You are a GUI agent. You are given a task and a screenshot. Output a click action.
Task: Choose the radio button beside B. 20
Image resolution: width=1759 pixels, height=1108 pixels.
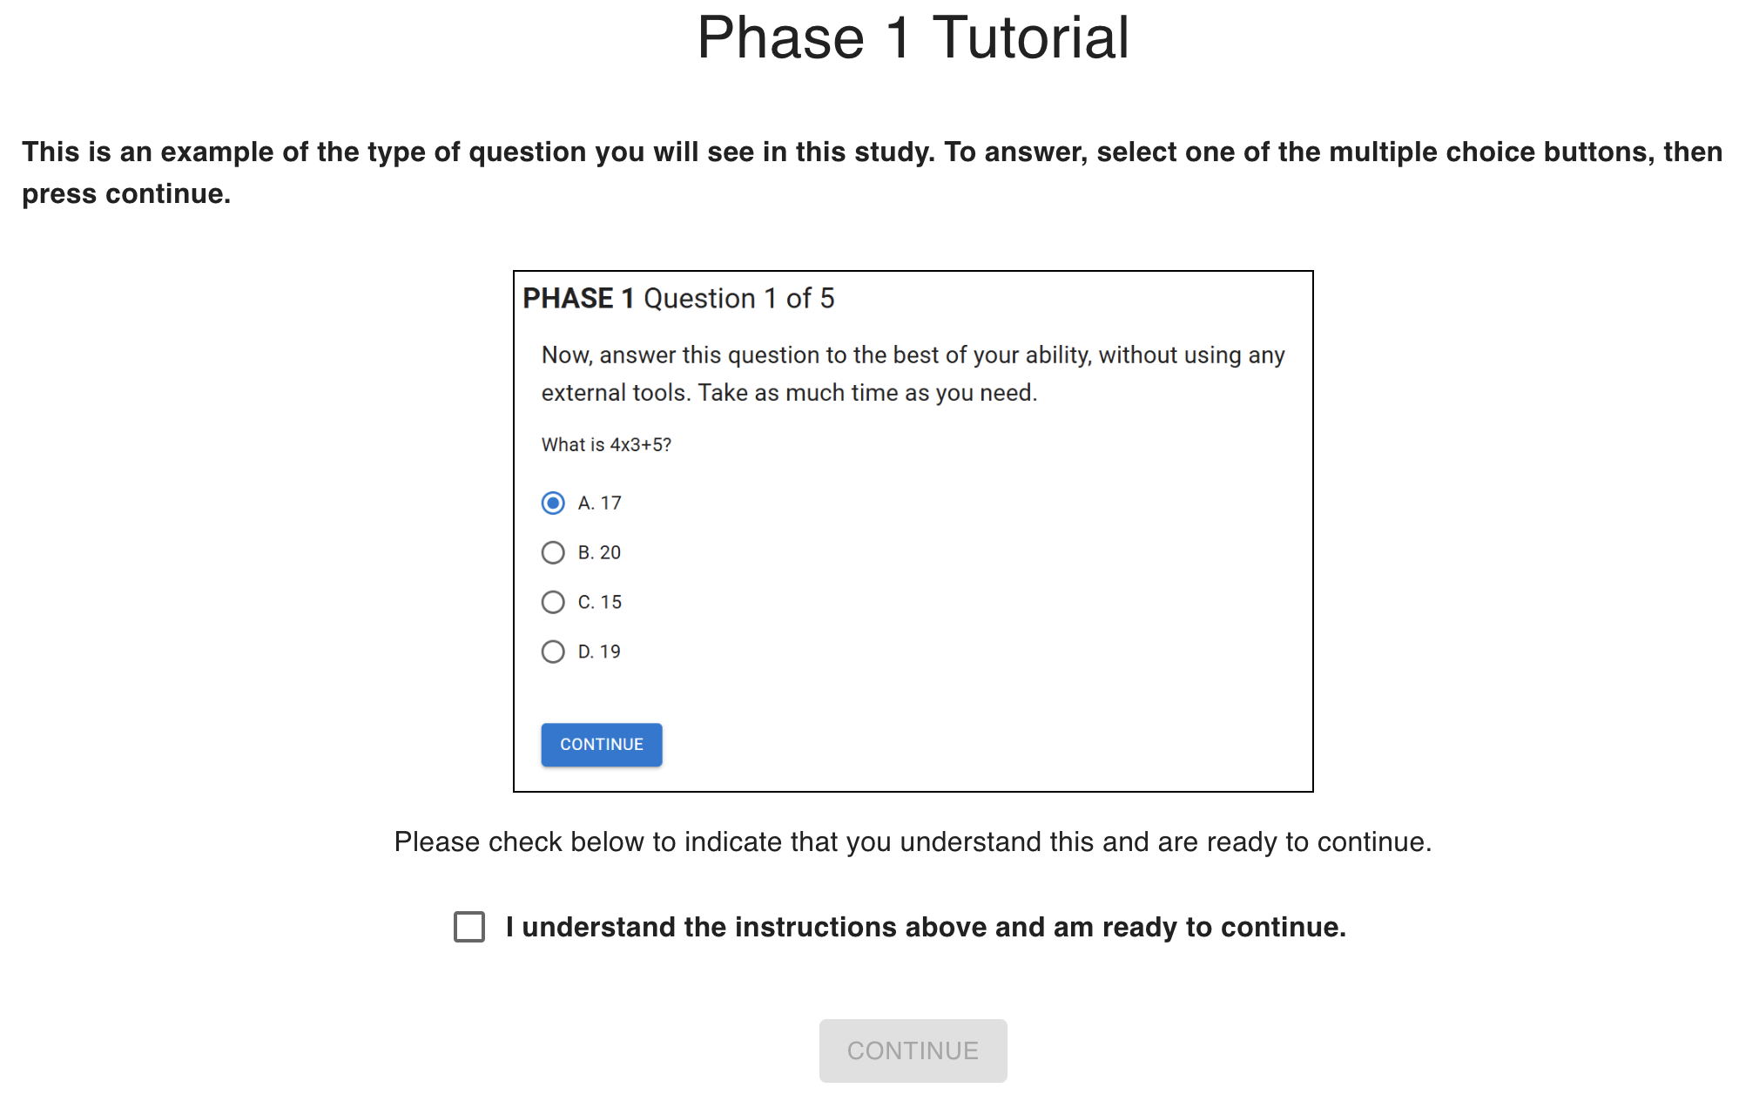[x=553, y=552]
